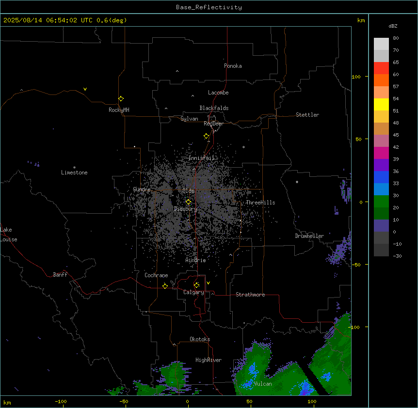Screen dimensions: 418x408
Task: Click the dBZ legend heading
Action: click(x=393, y=26)
